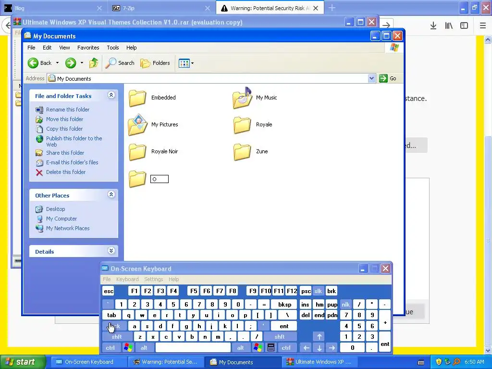Go up one folder level
Screen dimensions: 492x369
pos(94,63)
